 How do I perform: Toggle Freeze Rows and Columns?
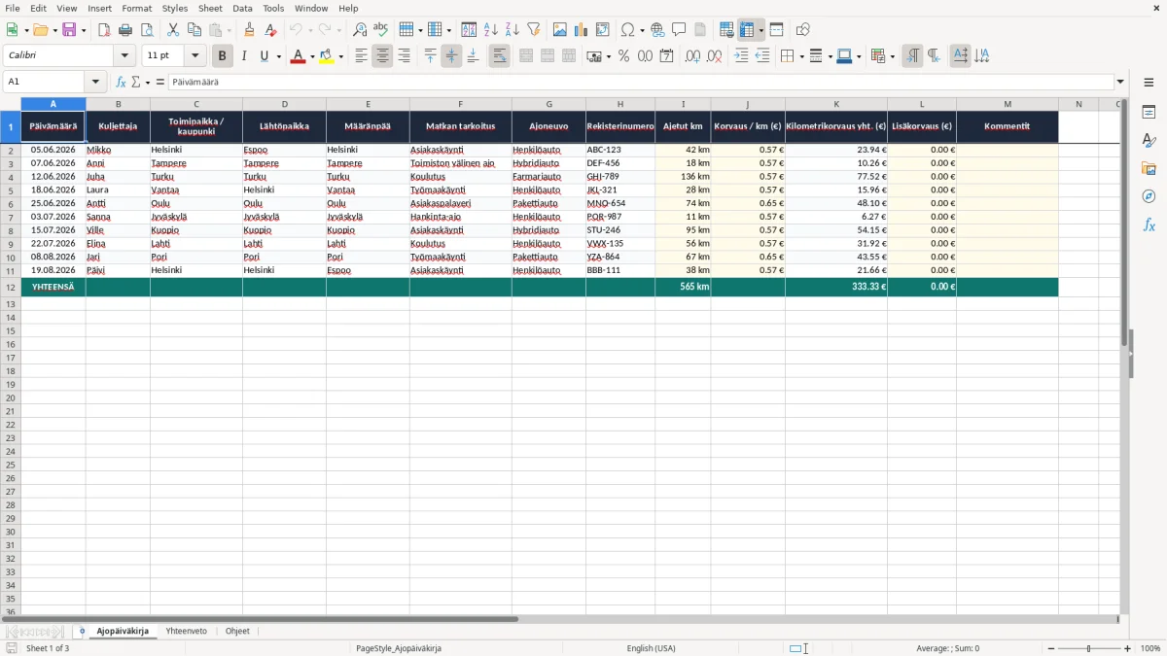click(747, 30)
